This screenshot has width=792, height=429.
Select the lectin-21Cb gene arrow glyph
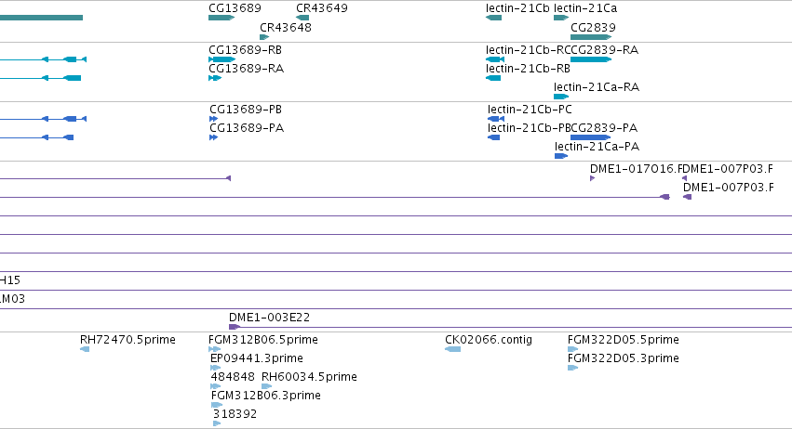(493, 18)
